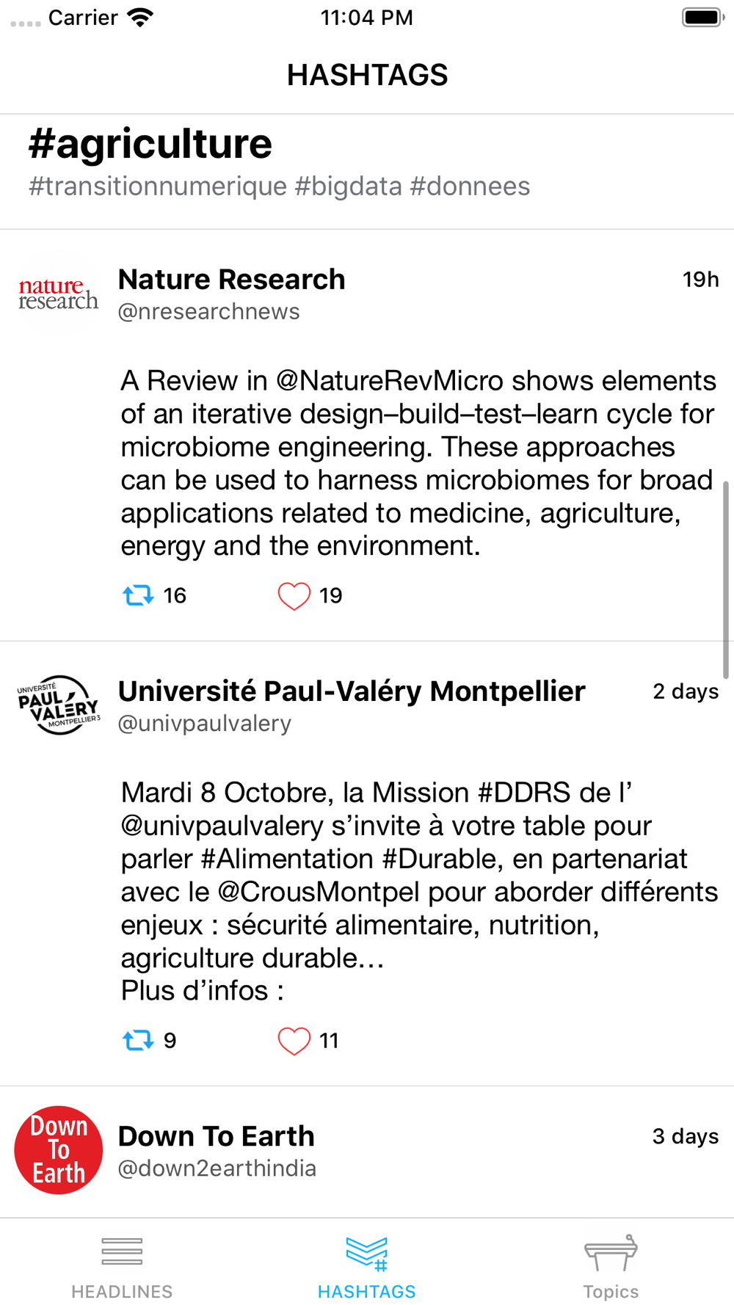Open the Headlines tab icon
Image resolution: width=734 pixels, height=1305 pixels.
(122, 1252)
